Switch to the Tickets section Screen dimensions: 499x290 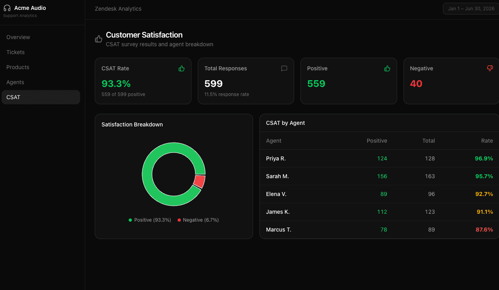click(x=15, y=52)
